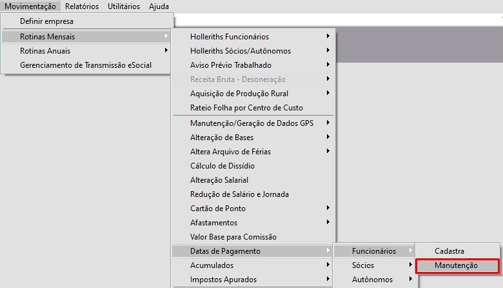Select Definir empresa menu entry
This screenshot has height=288, width=503.
(46, 21)
